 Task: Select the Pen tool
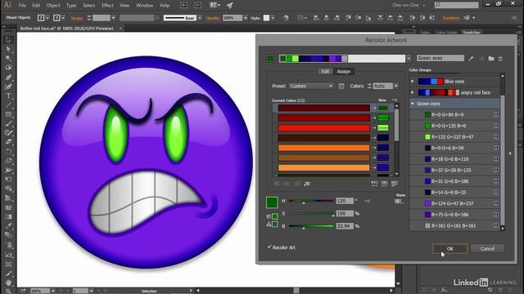pyautogui.click(x=8, y=78)
